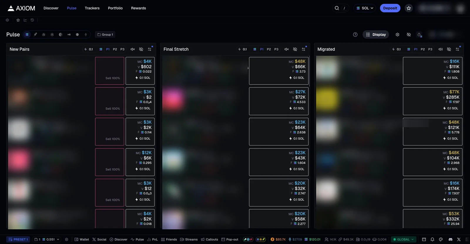This screenshot has height=244, width=470.
Task: Open settings gear below the Axiom logo
Action: tap(7, 20)
